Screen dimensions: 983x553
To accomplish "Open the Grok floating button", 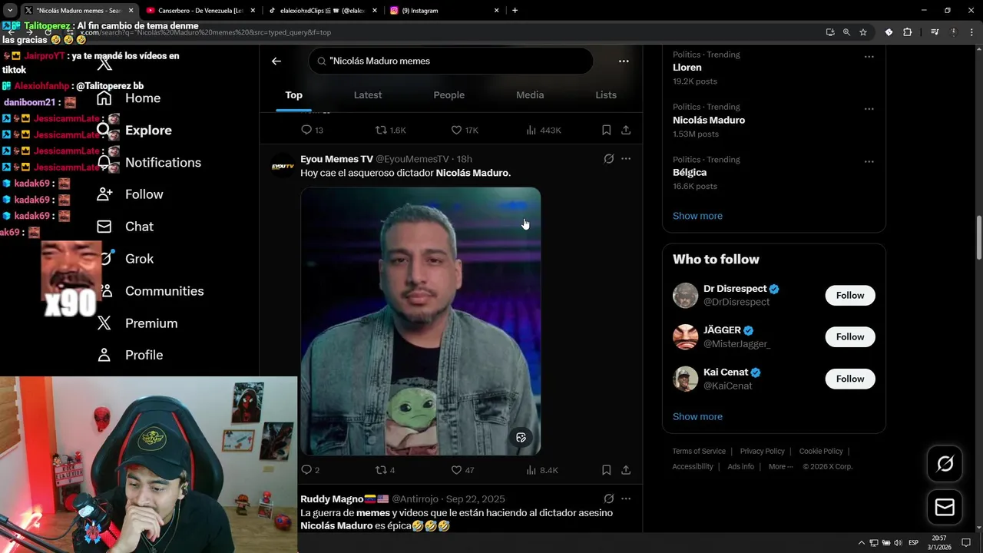I will pyautogui.click(x=945, y=464).
